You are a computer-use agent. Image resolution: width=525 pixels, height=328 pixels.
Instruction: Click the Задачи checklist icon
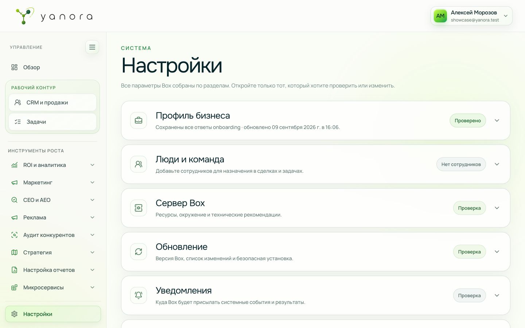(17, 122)
